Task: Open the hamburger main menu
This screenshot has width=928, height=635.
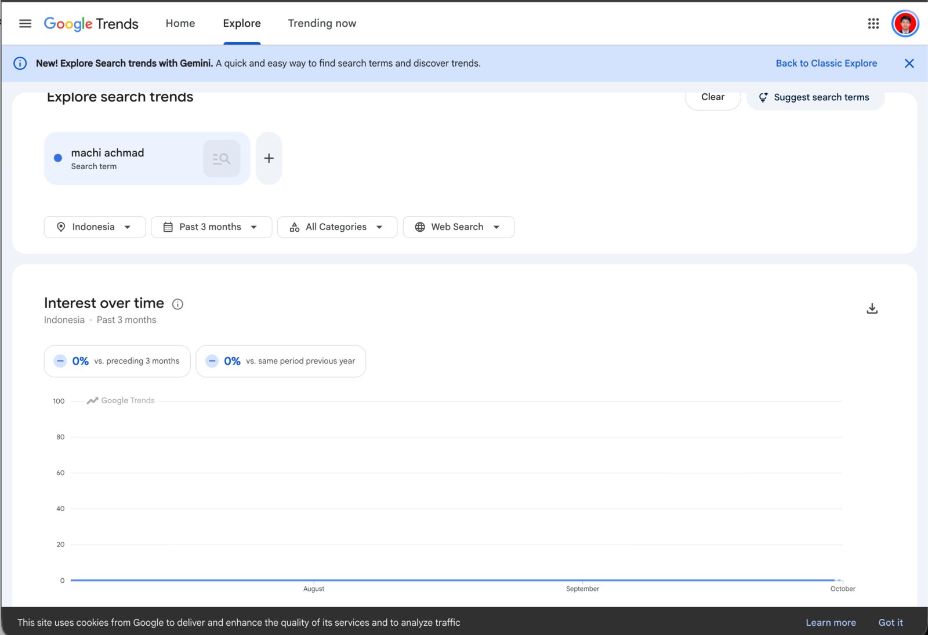Action: [x=25, y=24]
